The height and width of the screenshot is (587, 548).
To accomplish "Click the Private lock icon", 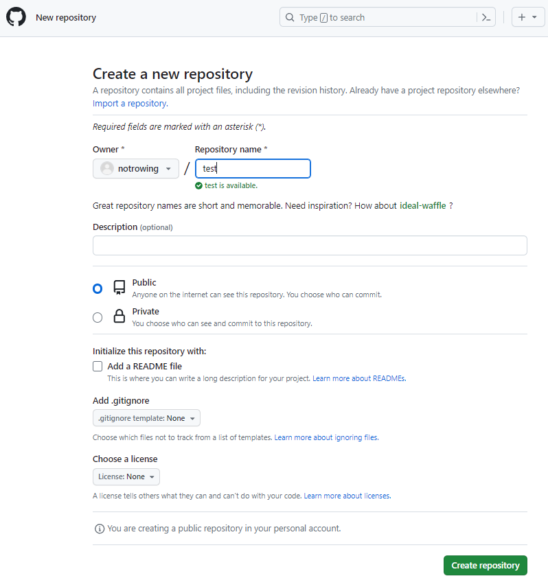I will (119, 316).
